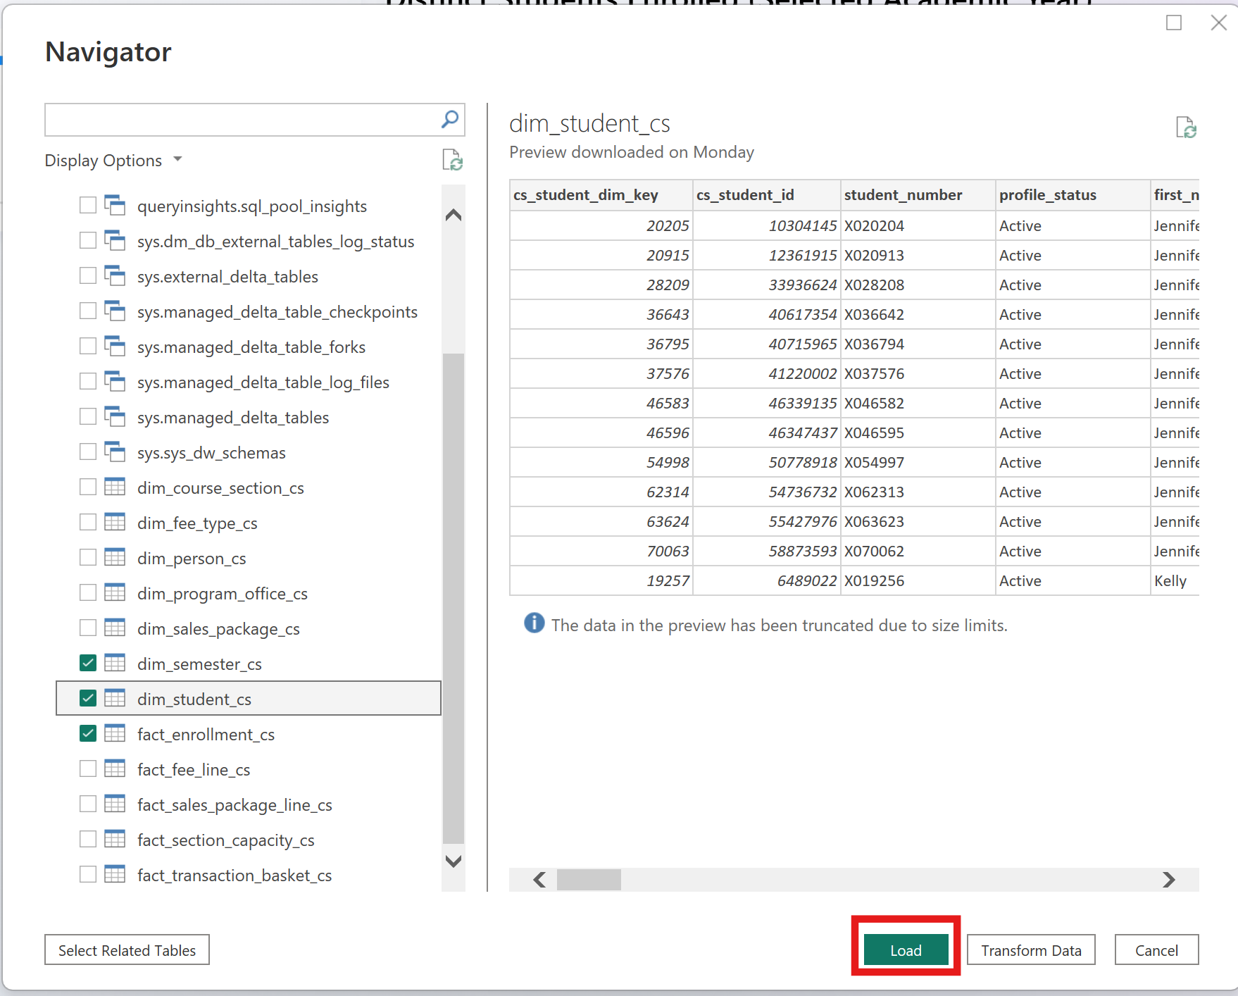Select the profile_status column header
Screen dimensions: 1238x996
pos(1073,195)
